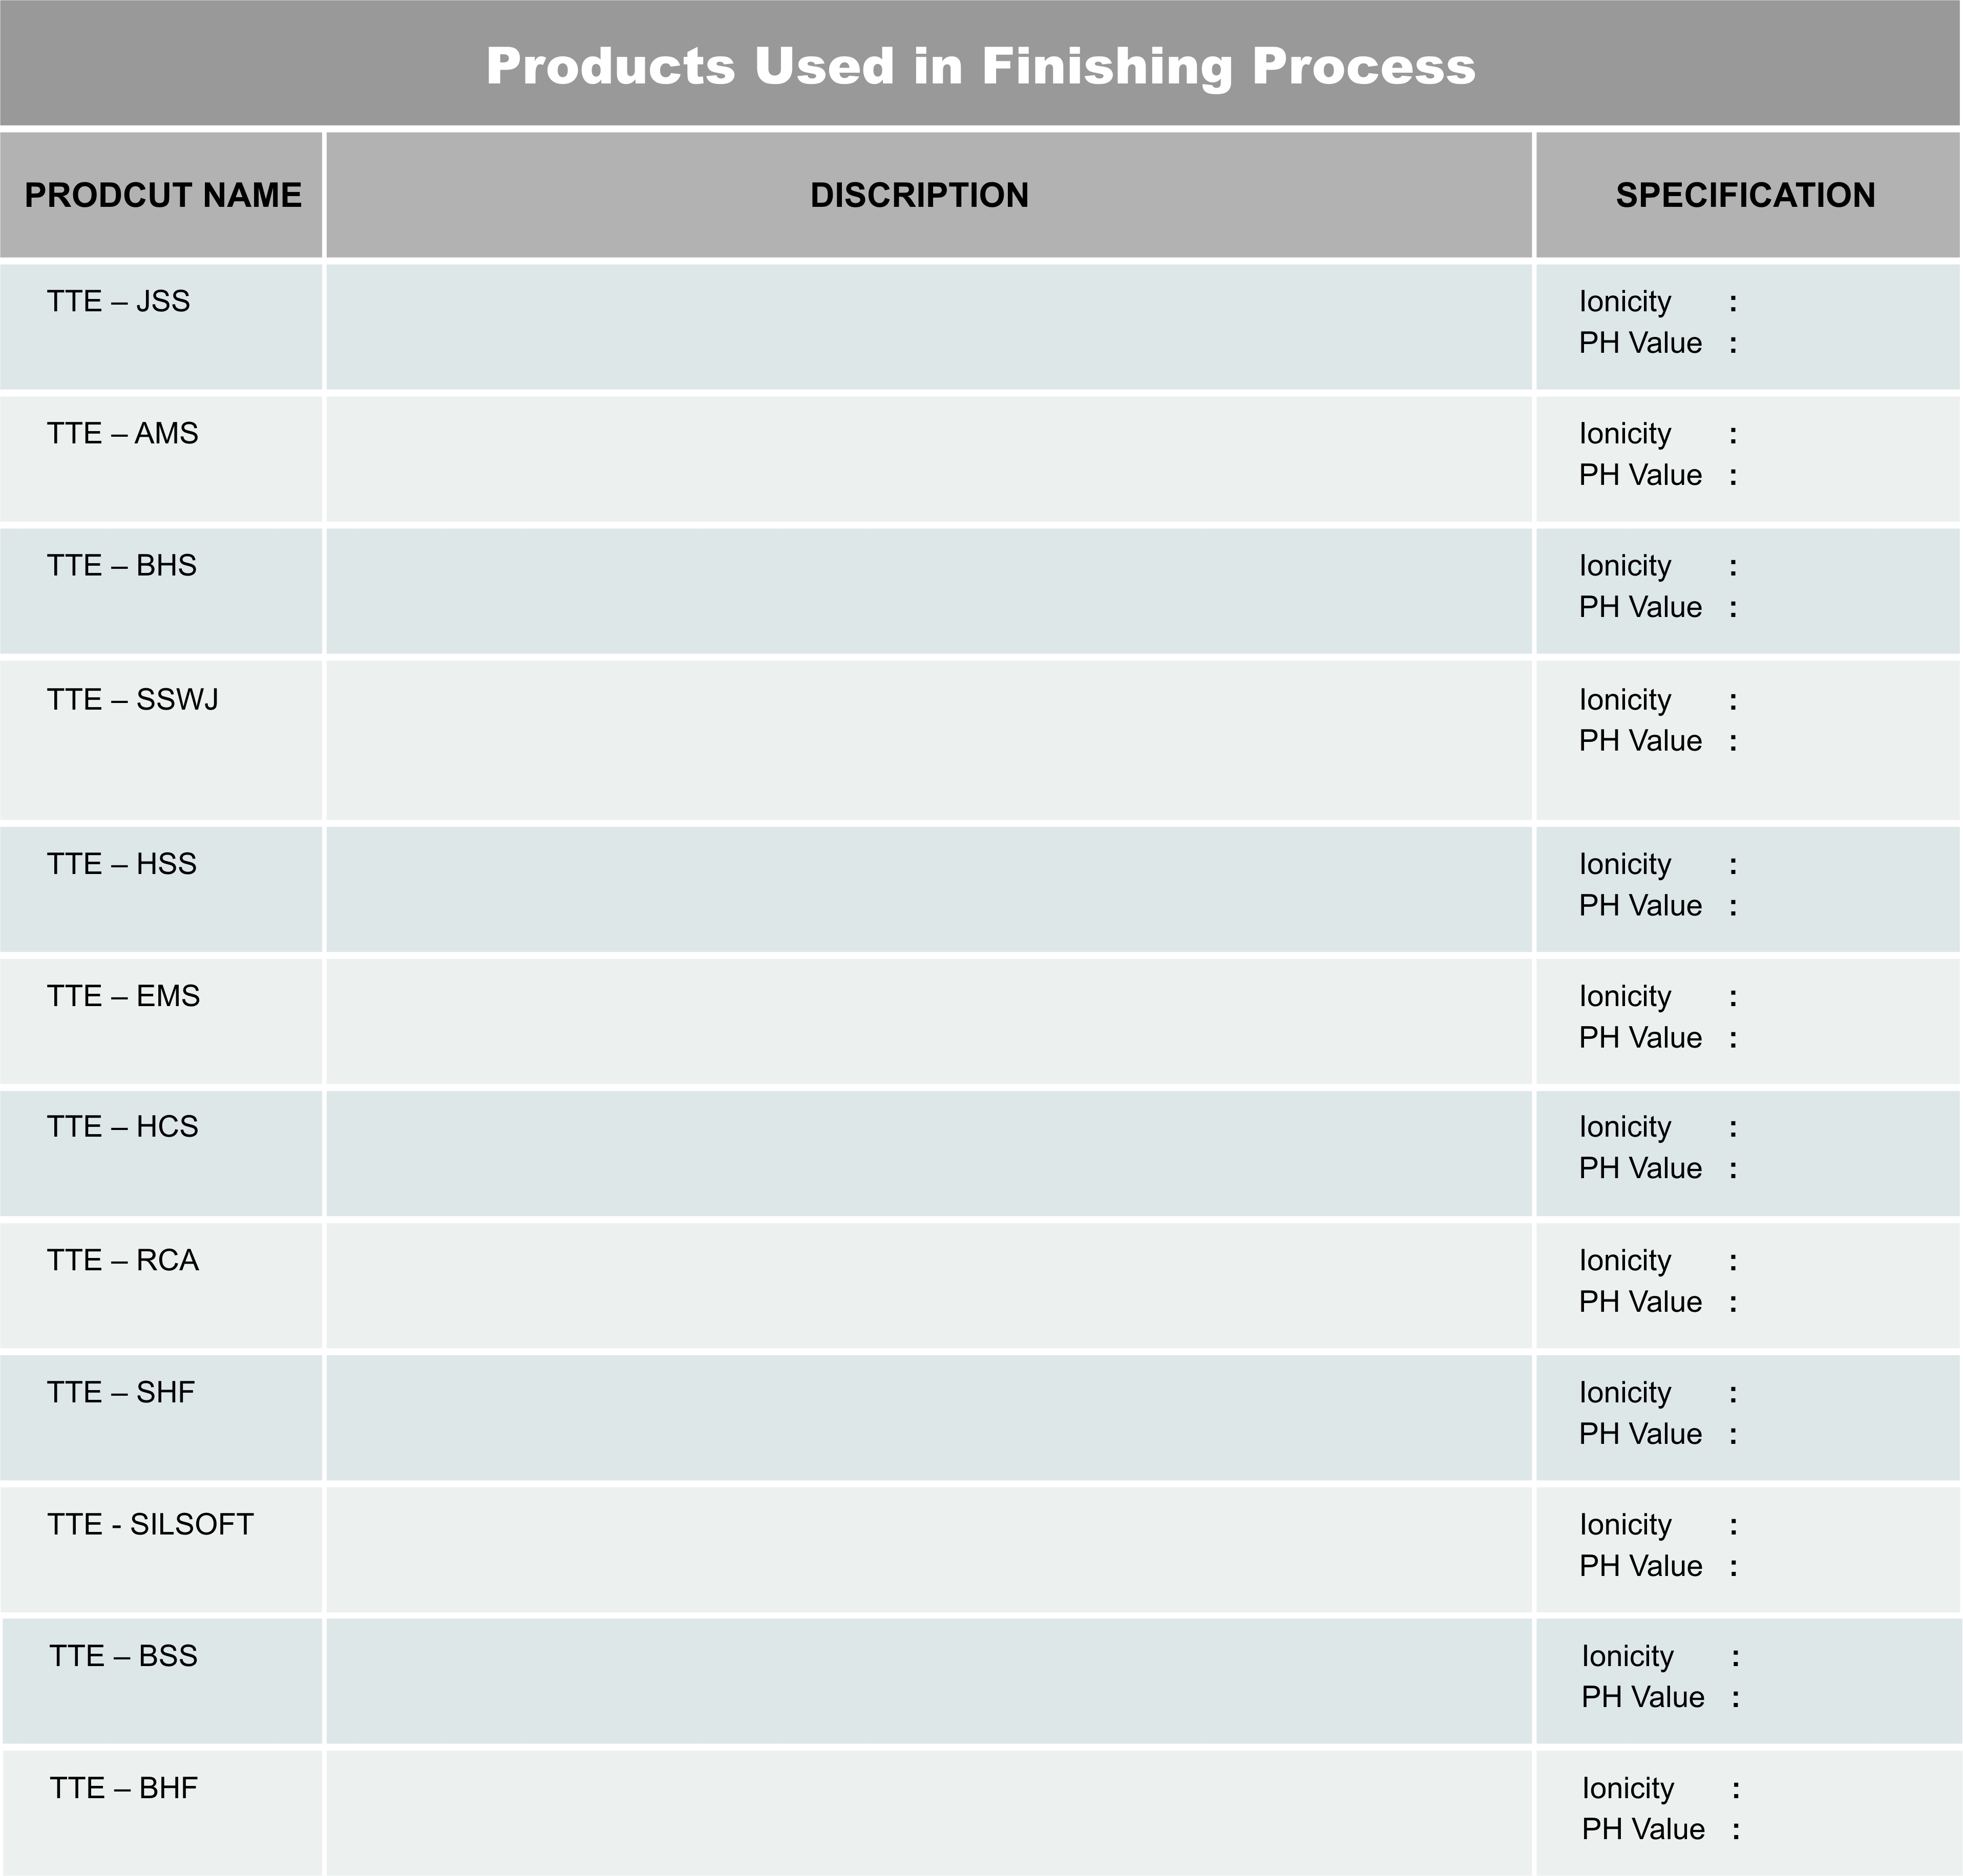
Task: Click the TTE – HCS product name
Action: coord(122,1126)
